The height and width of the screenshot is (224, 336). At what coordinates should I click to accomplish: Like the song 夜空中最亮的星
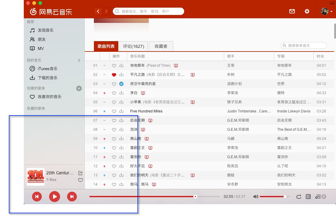114,84
